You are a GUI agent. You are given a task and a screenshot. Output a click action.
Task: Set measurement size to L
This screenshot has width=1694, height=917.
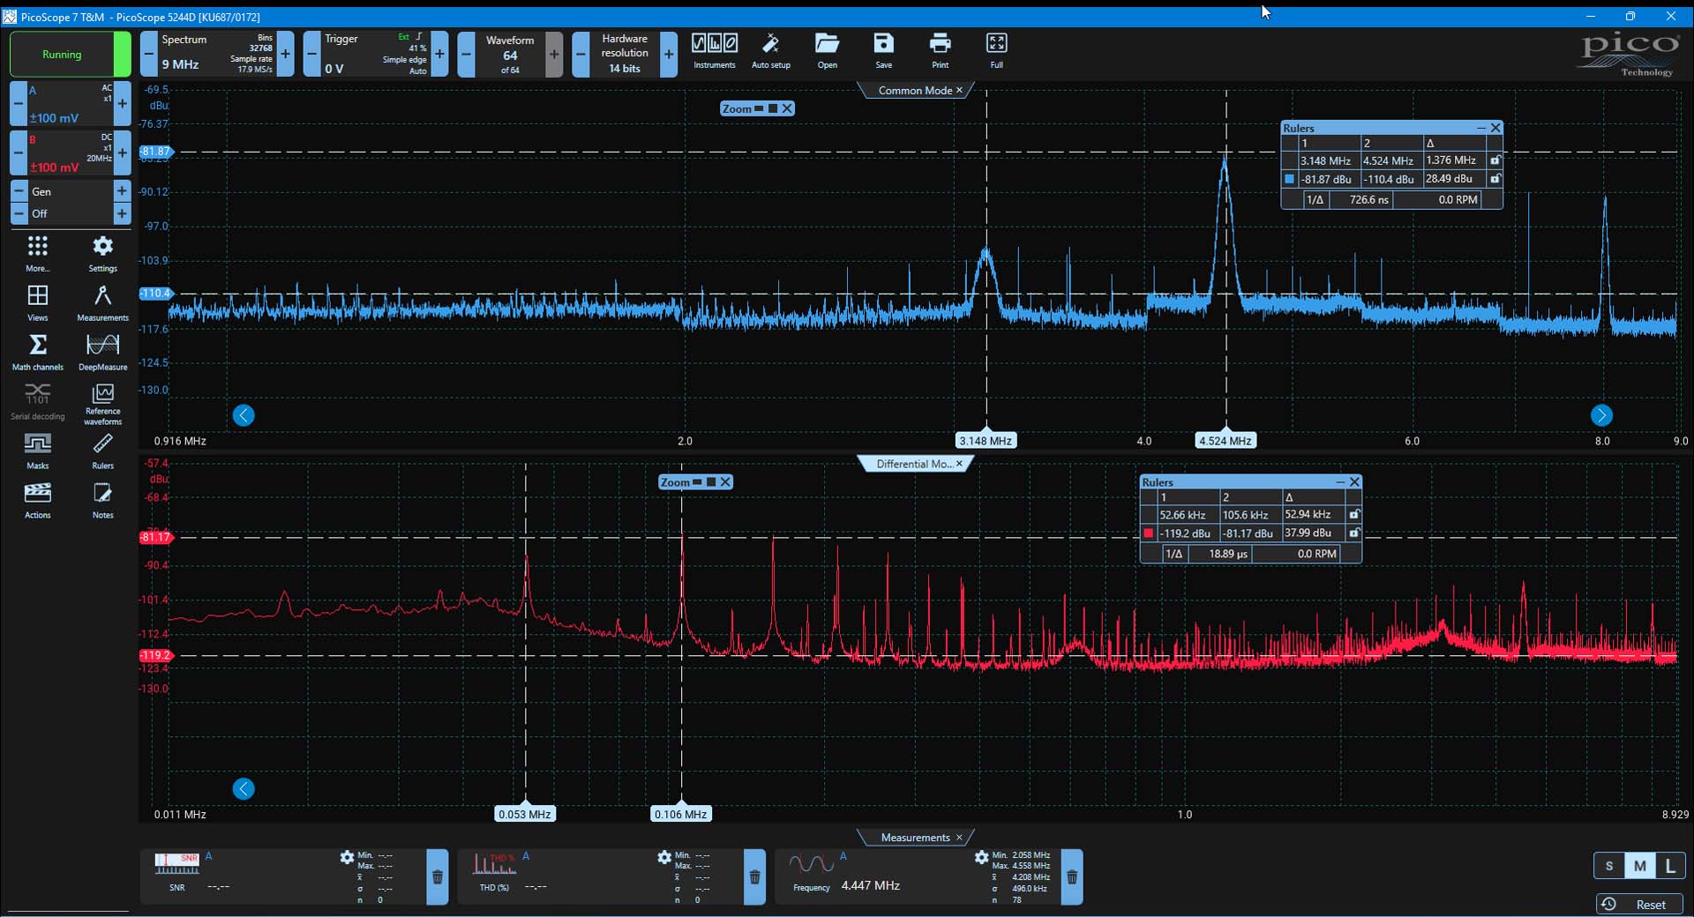1670,866
